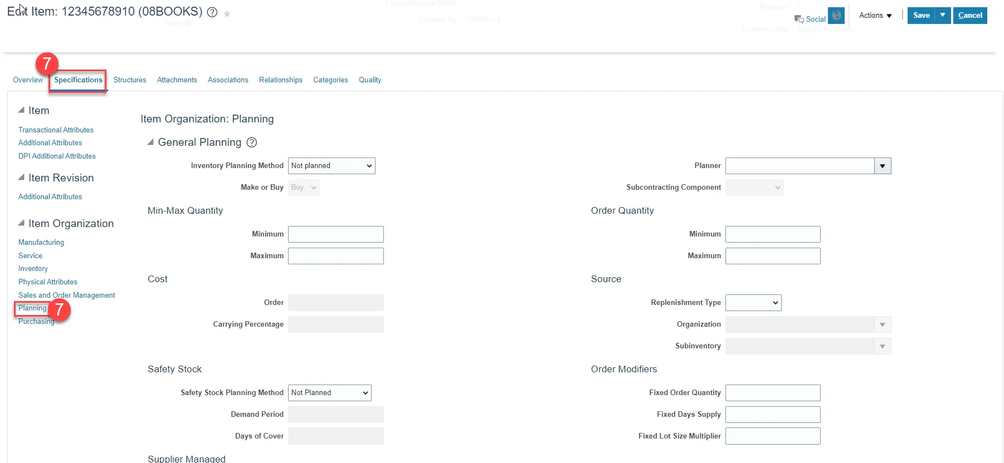
Task: Expand the Replenishment Type dropdown
Action: [x=753, y=303]
